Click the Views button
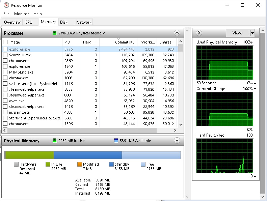The width and height of the screenshot is (267, 201). (238, 33)
